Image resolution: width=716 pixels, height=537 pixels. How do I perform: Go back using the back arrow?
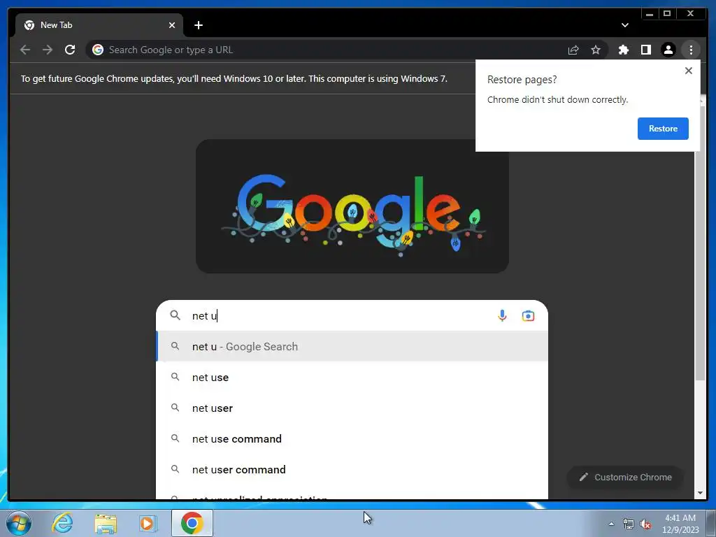pos(25,50)
